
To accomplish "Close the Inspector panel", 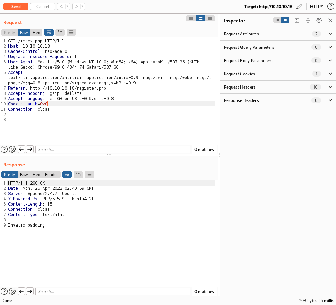I will (330, 21).
